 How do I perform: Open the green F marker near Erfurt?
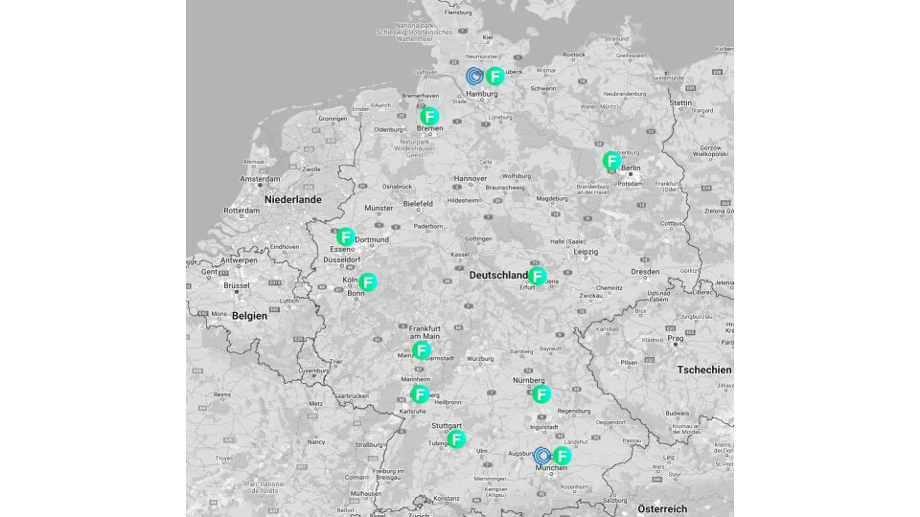[538, 277]
